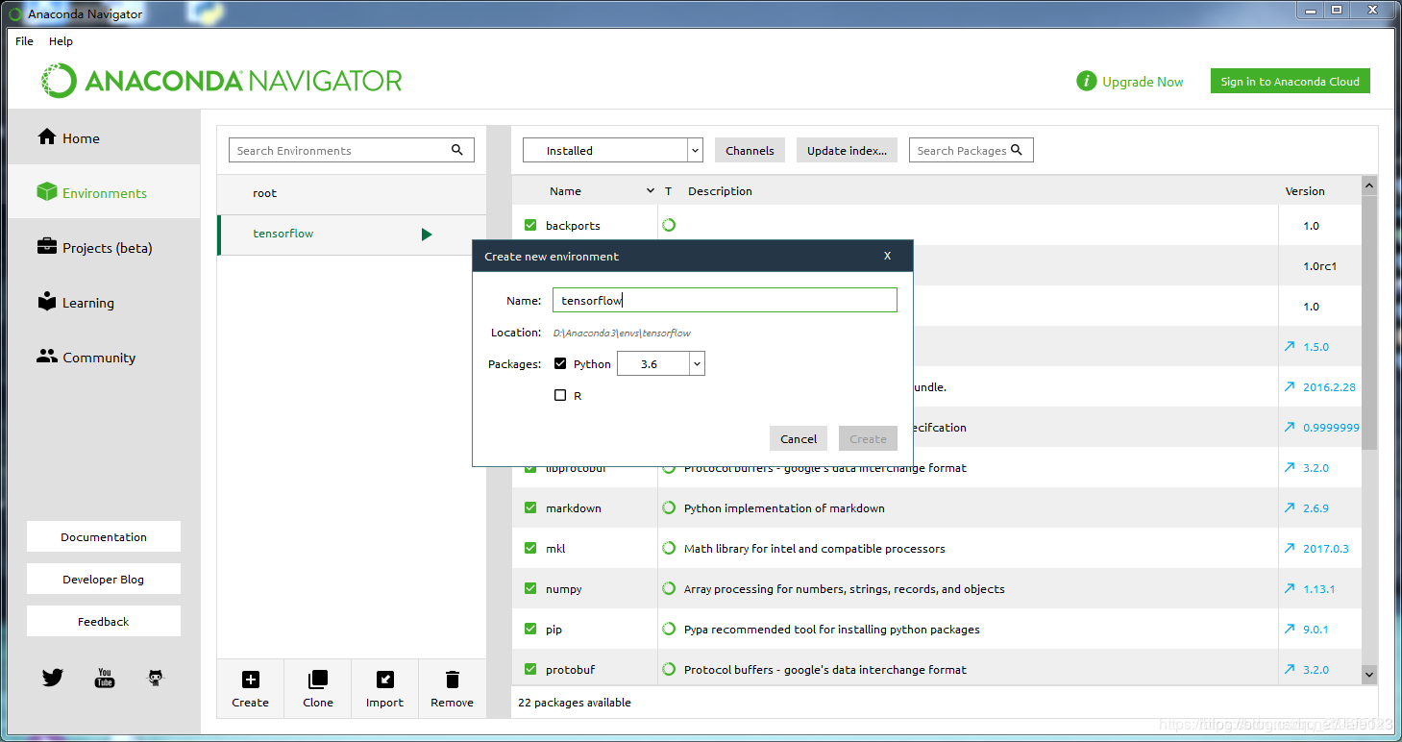Click the Search Environments field
Viewport: 1402px width, 742px height.
click(352, 150)
